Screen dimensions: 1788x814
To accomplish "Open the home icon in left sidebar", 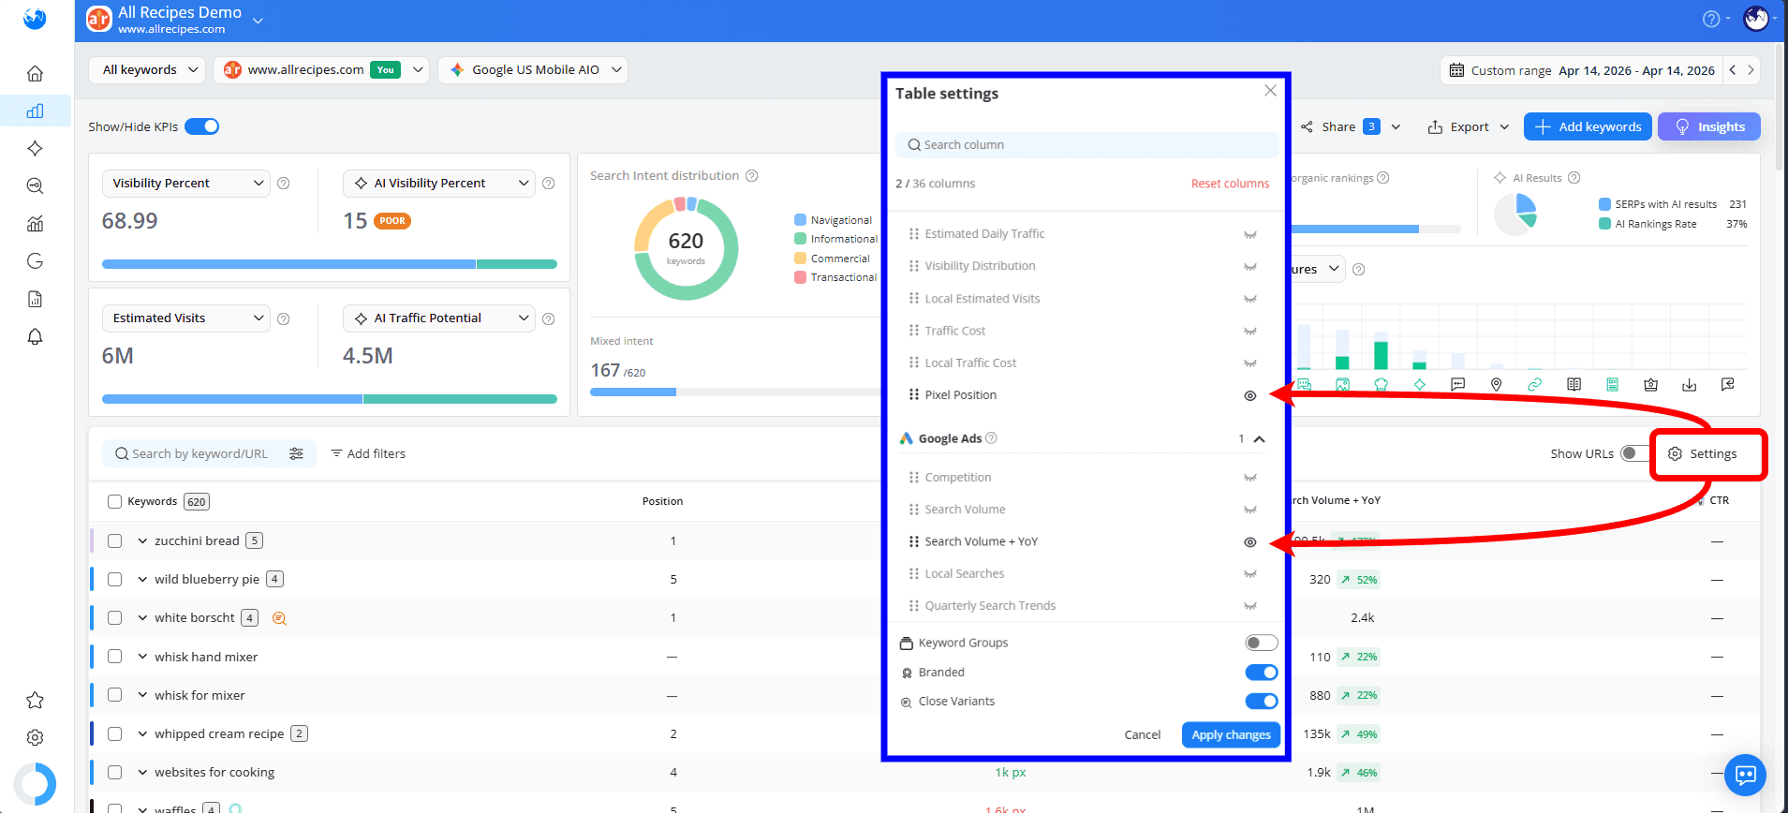I will [x=35, y=73].
